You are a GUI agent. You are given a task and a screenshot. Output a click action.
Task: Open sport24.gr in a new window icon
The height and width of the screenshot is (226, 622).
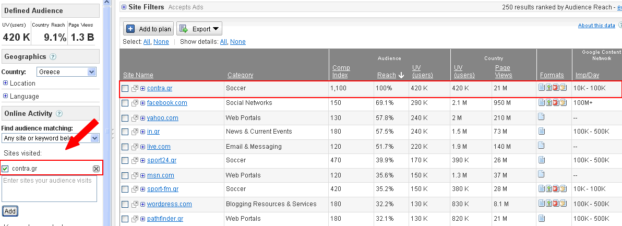point(135,161)
